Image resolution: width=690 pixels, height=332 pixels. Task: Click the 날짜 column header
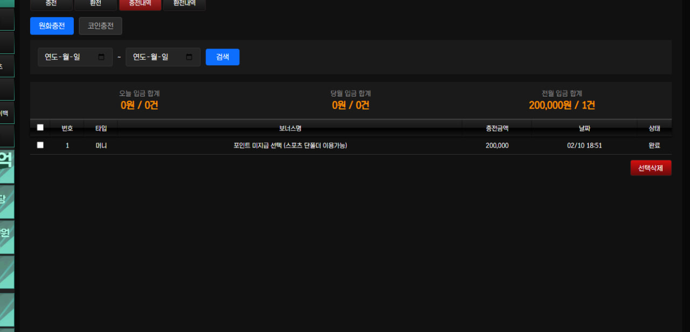pos(584,128)
